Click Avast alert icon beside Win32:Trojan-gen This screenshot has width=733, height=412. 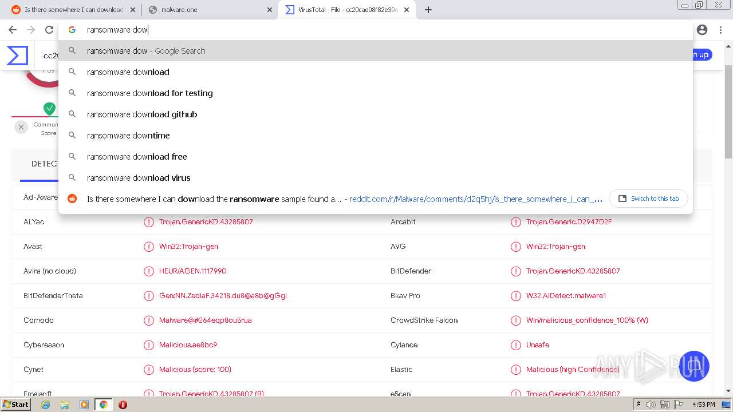tap(149, 247)
